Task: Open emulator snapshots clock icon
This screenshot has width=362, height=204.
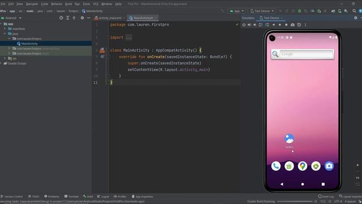Action: coord(299,25)
